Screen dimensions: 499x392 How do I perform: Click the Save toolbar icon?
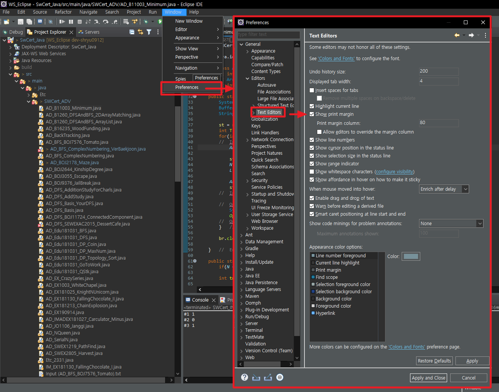[x=20, y=22]
